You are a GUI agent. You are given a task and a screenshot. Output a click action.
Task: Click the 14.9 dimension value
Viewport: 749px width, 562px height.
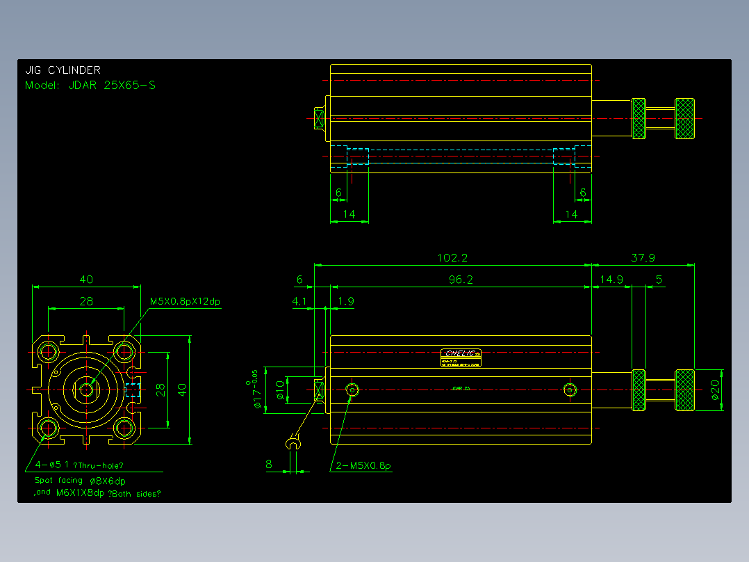point(611,280)
